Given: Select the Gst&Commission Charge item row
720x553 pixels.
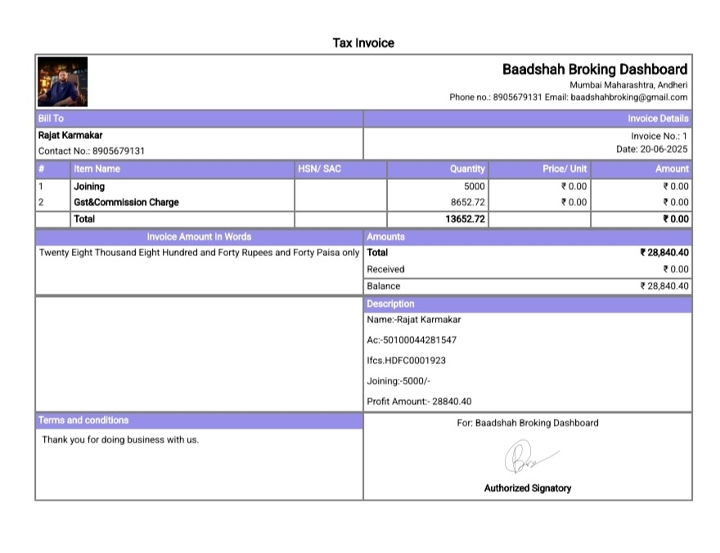Looking at the screenshot, I should click(126, 202).
